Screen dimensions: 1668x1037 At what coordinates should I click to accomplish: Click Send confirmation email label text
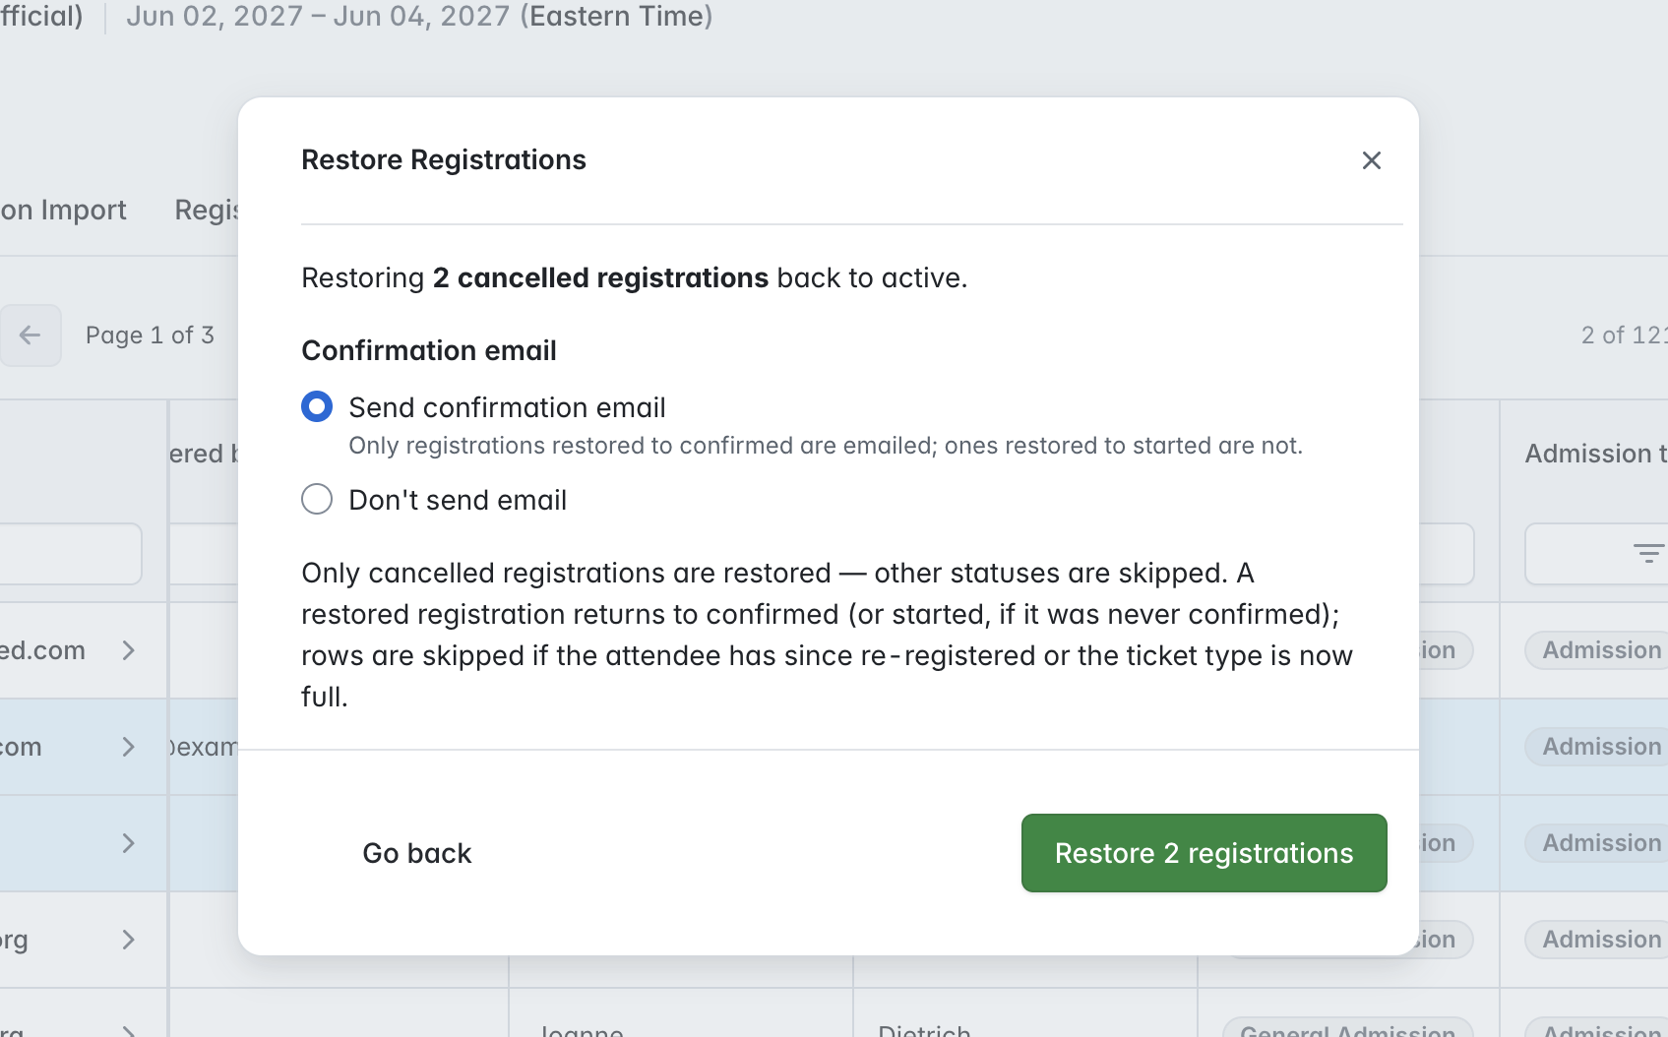click(507, 407)
